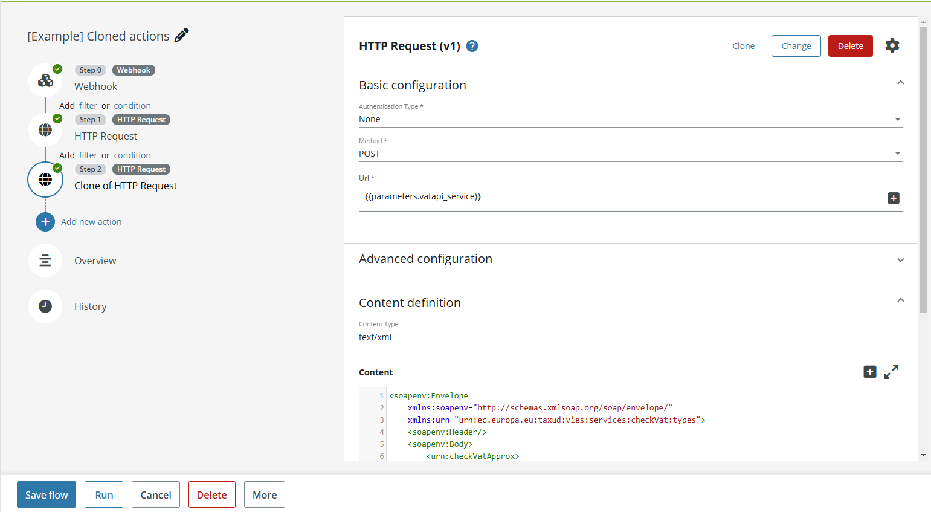This screenshot has width=931, height=512.
Task: Select the Clone of HTTP Request step label
Action: click(x=126, y=186)
